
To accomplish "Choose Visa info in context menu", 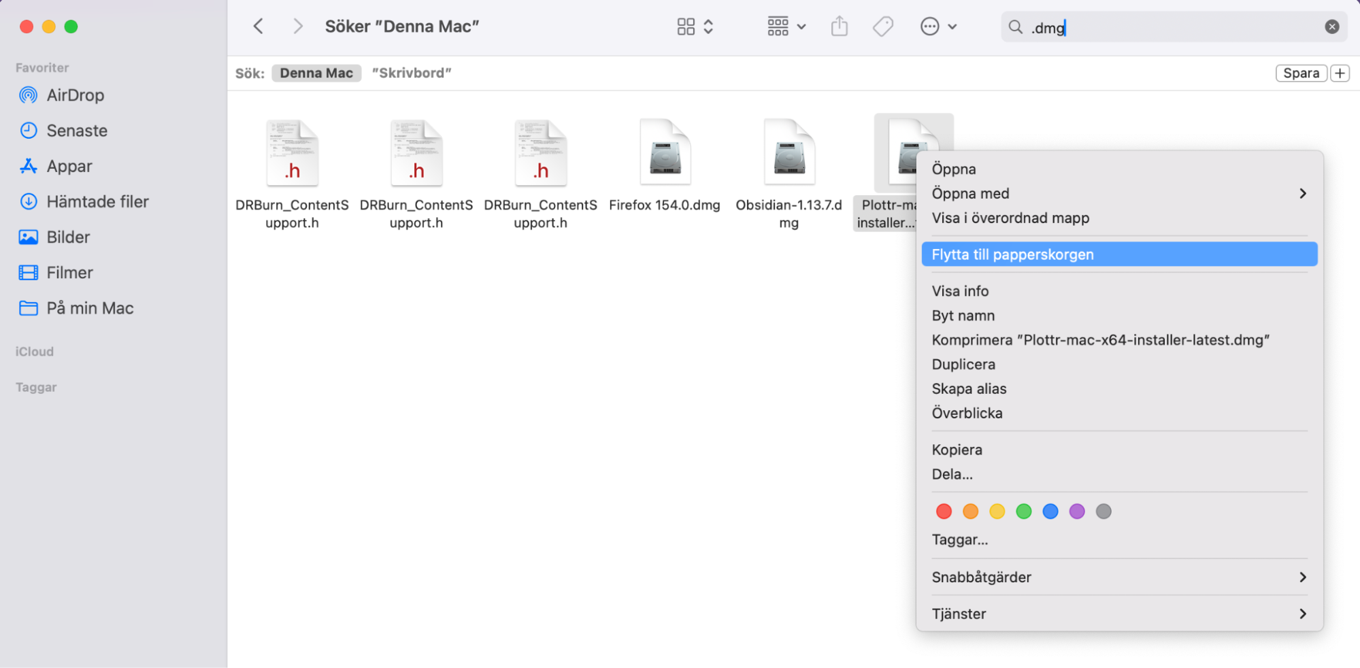I will click(x=1119, y=291).
